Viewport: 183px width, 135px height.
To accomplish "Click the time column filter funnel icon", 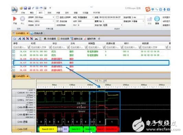I will pos(50,47).
